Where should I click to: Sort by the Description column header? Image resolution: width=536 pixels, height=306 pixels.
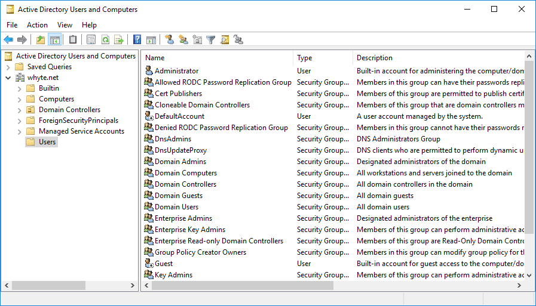(x=439, y=58)
